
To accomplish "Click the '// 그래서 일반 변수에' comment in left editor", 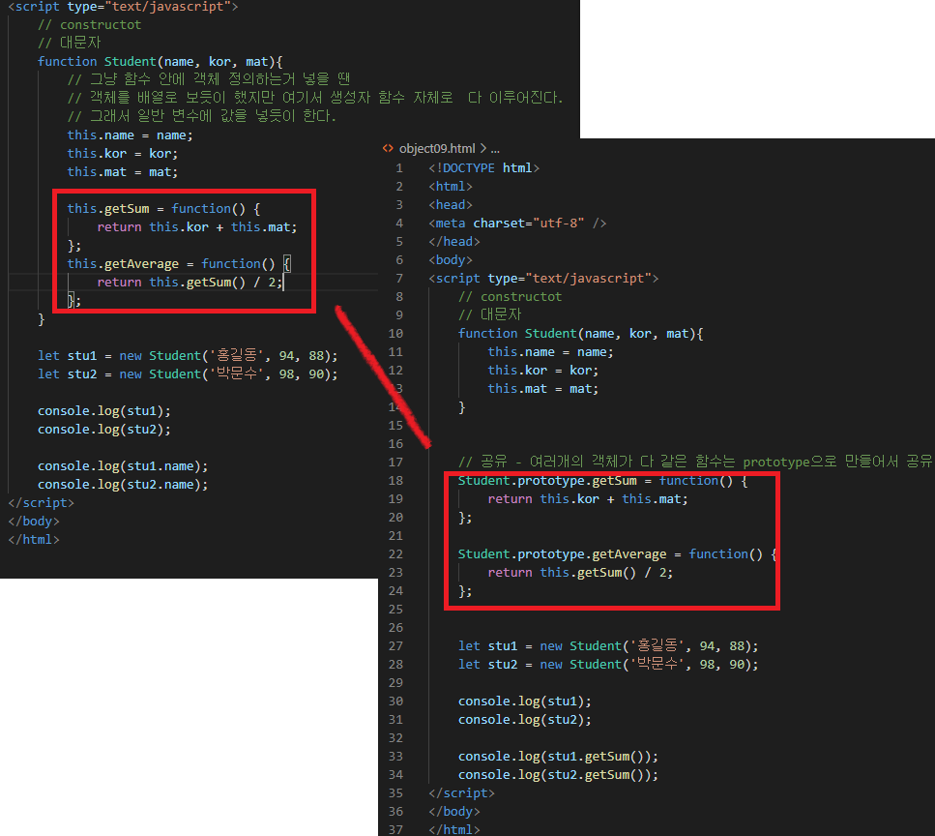I will point(202,116).
